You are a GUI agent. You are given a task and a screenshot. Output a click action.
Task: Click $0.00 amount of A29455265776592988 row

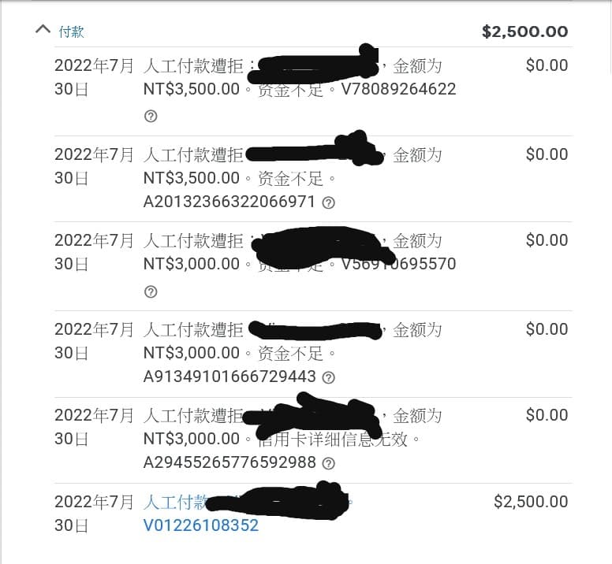(547, 415)
